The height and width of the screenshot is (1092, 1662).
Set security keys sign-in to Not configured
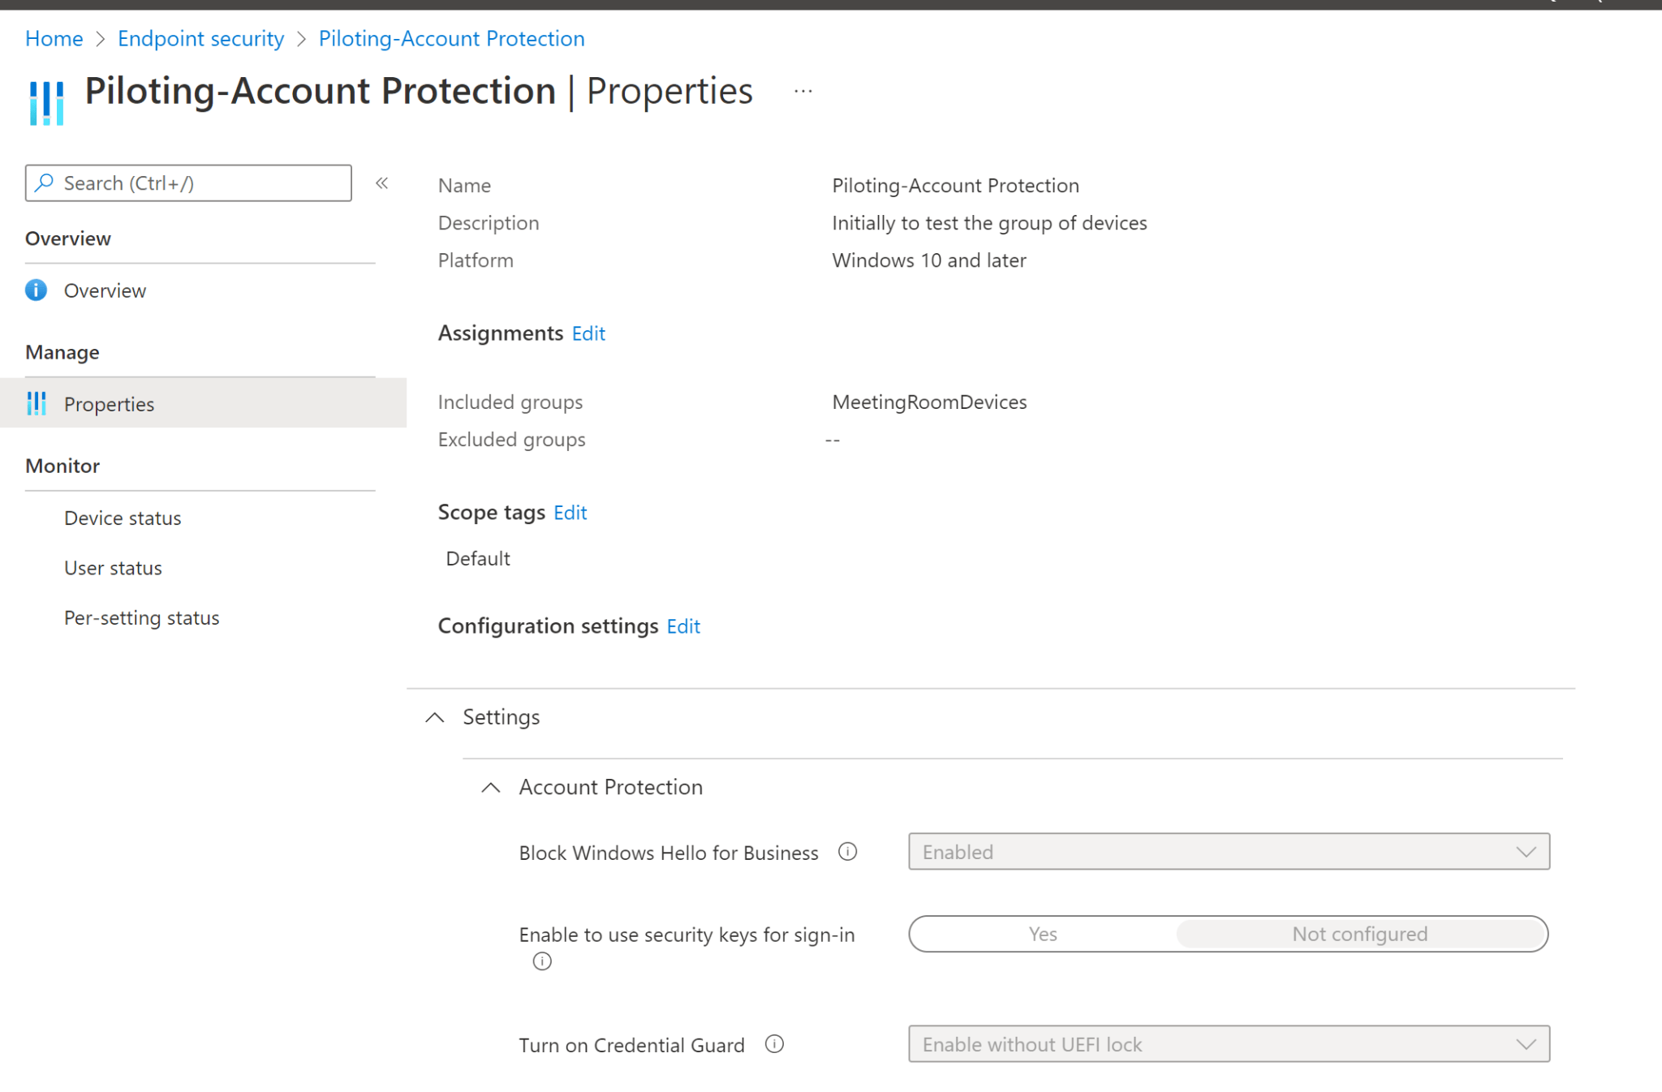click(1359, 934)
